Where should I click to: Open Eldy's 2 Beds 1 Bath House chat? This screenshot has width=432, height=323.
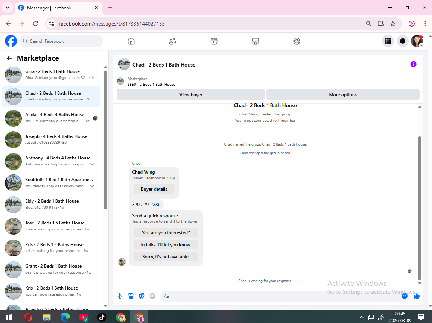[x=51, y=205]
